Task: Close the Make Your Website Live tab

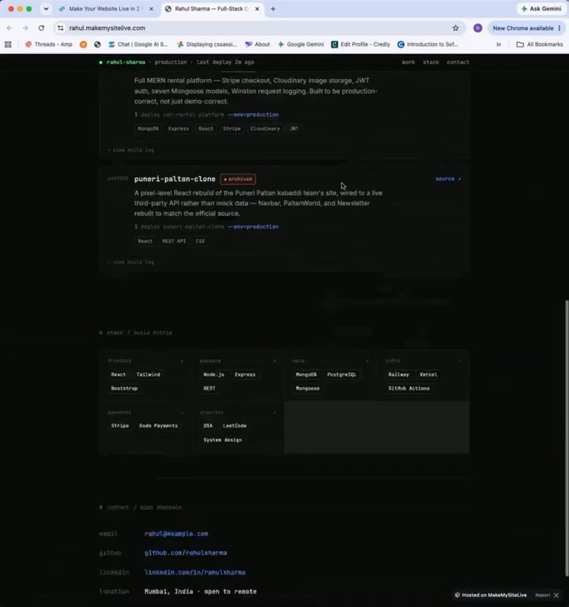Action: coord(151,9)
